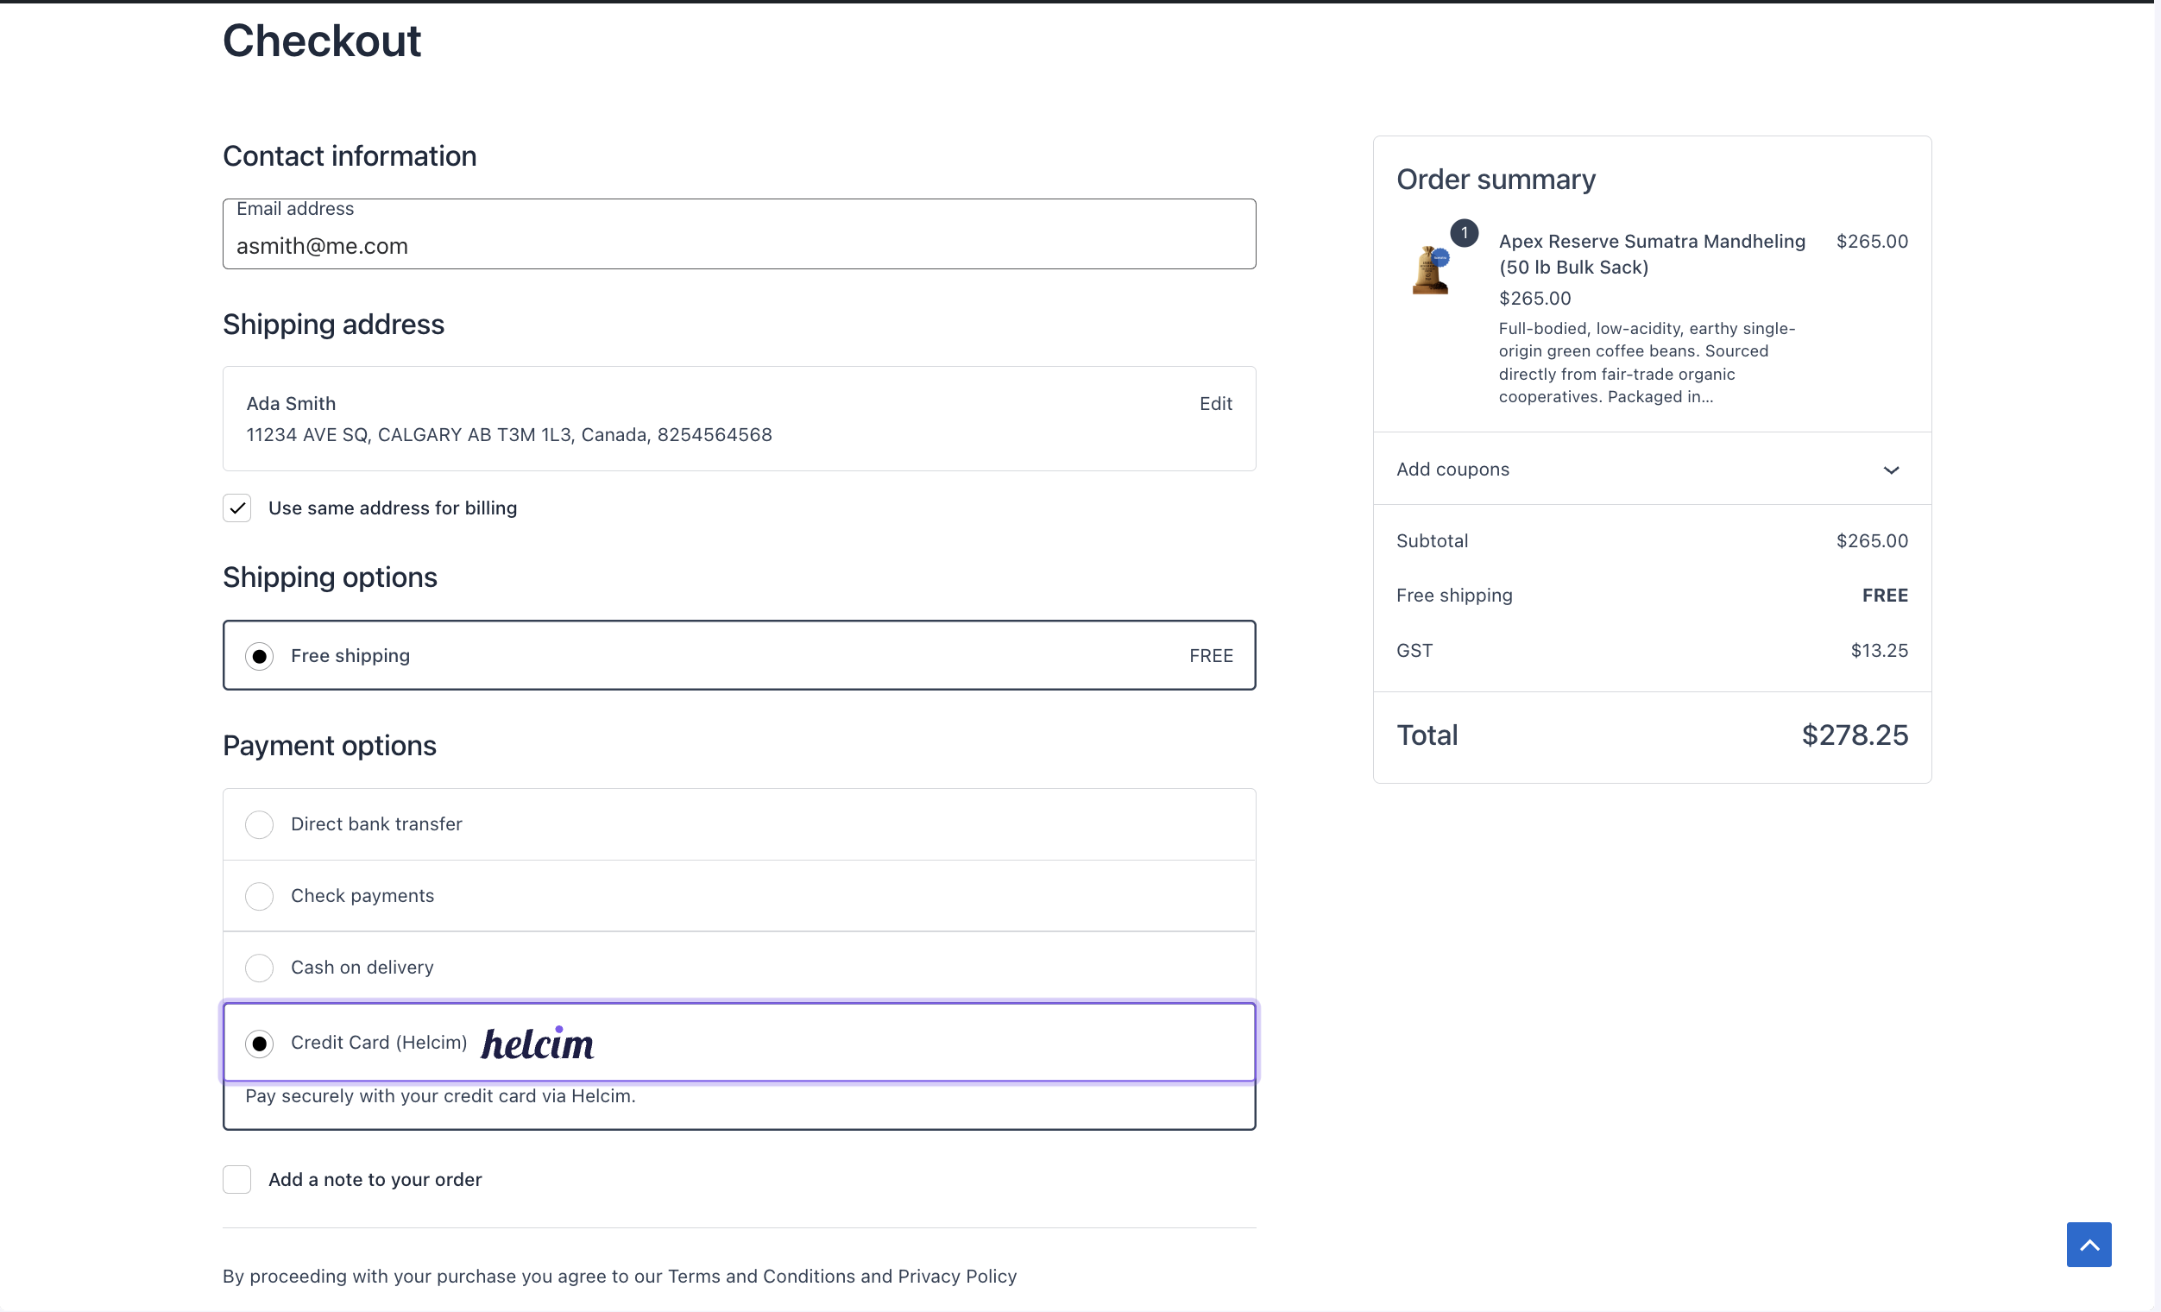Click 'Pay securely with your credit card' text
Image resolution: width=2161 pixels, height=1312 pixels.
(440, 1095)
